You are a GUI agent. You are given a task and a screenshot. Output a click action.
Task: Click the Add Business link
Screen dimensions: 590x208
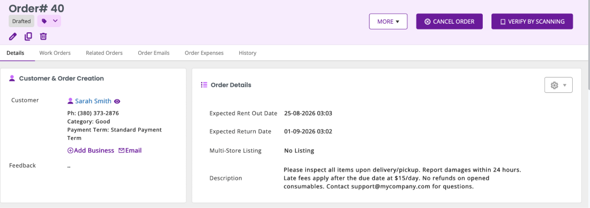click(90, 150)
